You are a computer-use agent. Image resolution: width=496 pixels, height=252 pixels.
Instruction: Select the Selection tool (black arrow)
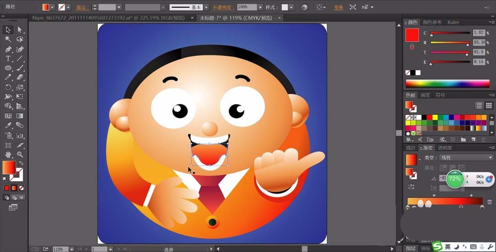click(8, 30)
